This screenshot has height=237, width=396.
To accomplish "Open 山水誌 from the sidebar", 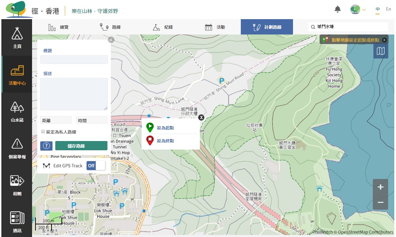I will coord(17,111).
